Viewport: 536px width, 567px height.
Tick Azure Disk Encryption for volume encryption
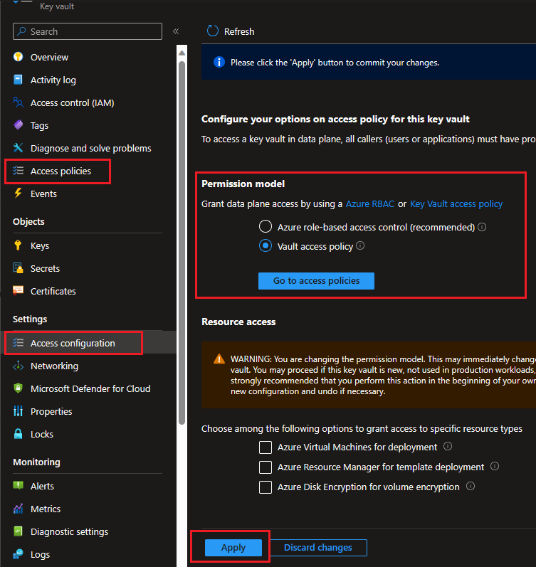coord(266,487)
